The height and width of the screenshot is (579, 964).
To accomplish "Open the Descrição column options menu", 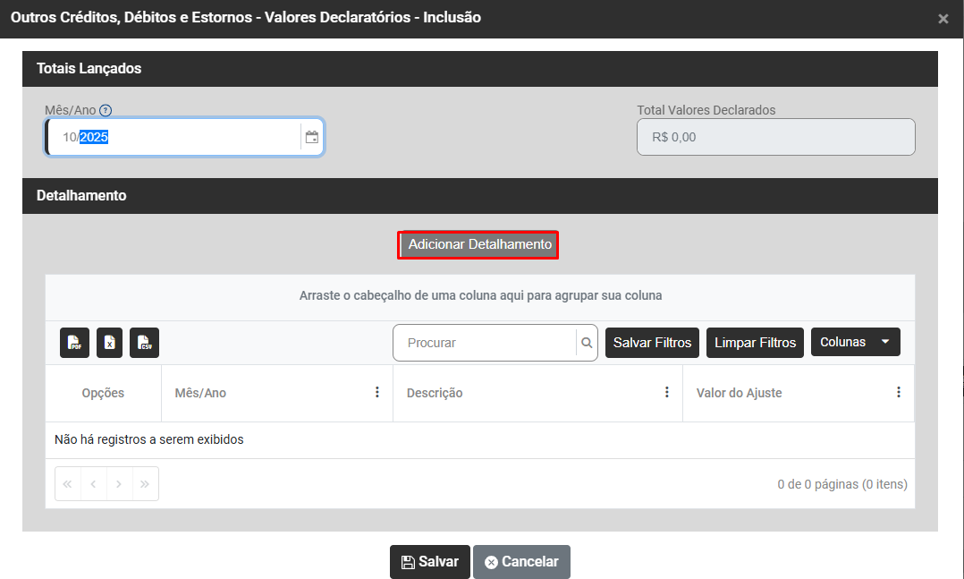I will (666, 393).
